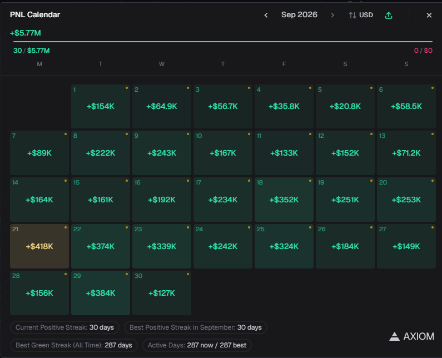Image resolution: width=442 pixels, height=358 pixels.
Task: Go to previous month with left chevron
Action: click(266, 15)
